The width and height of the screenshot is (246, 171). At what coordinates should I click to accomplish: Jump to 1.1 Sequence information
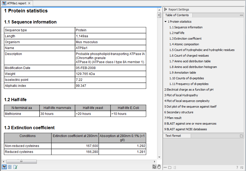pyautogui.click(x=186, y=27)
